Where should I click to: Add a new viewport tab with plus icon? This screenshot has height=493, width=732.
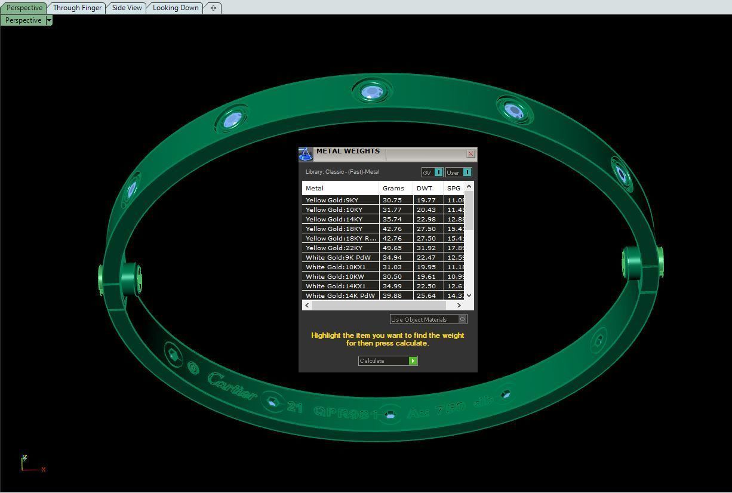pos(213,8)
